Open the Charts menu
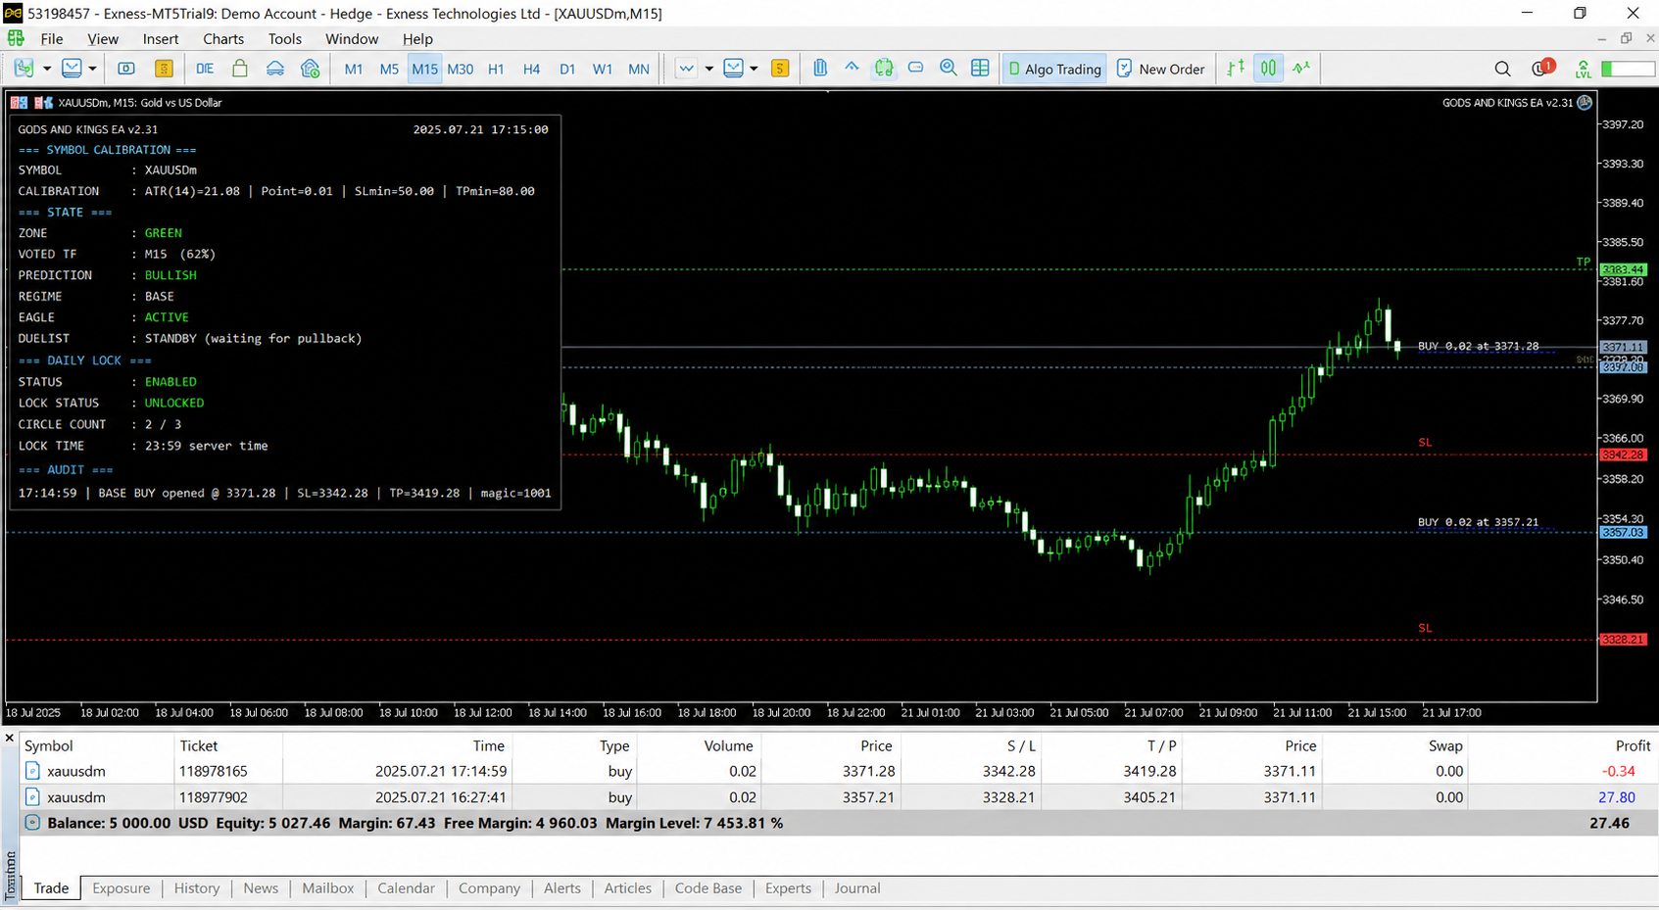The height and width of the screenshot is (910, 1659). [x=223, y=39]
